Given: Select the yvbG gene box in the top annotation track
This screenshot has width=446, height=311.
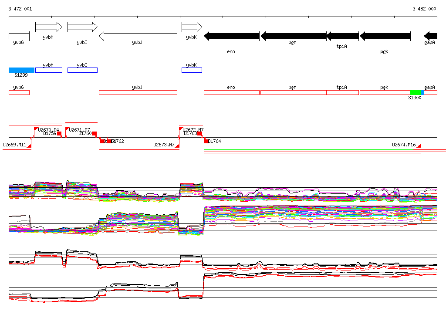Looking at the screenshot, I should (x=19, y=36).
